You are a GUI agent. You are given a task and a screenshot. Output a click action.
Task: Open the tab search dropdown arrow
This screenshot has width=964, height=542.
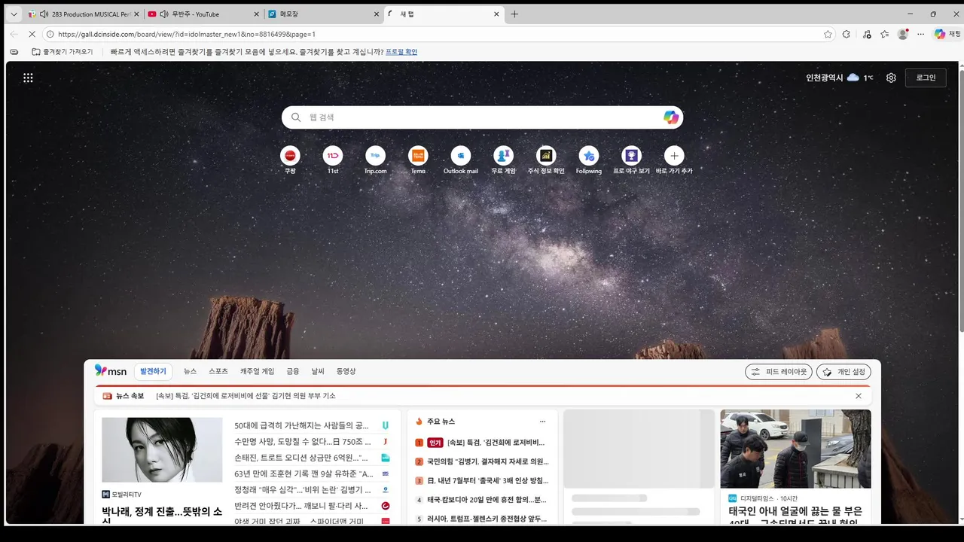click(14, 14)
